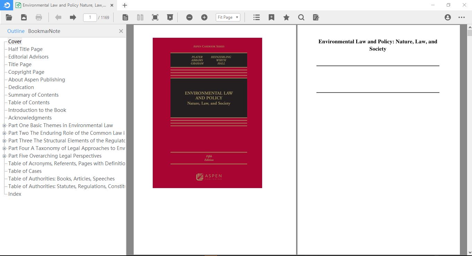Click the page number input field
Image resolution: width=472 pixels, height=256 pixels.
pyautogui.click(x=90, y=17)
